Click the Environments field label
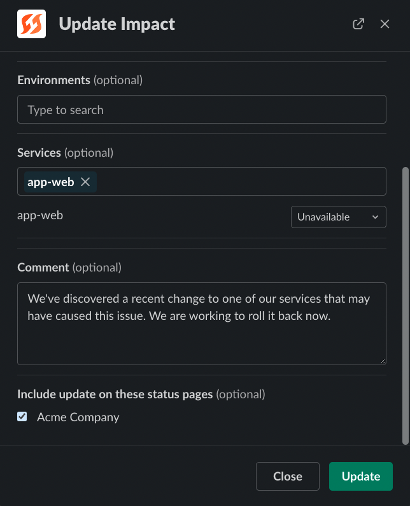 [x=53, y=80]
